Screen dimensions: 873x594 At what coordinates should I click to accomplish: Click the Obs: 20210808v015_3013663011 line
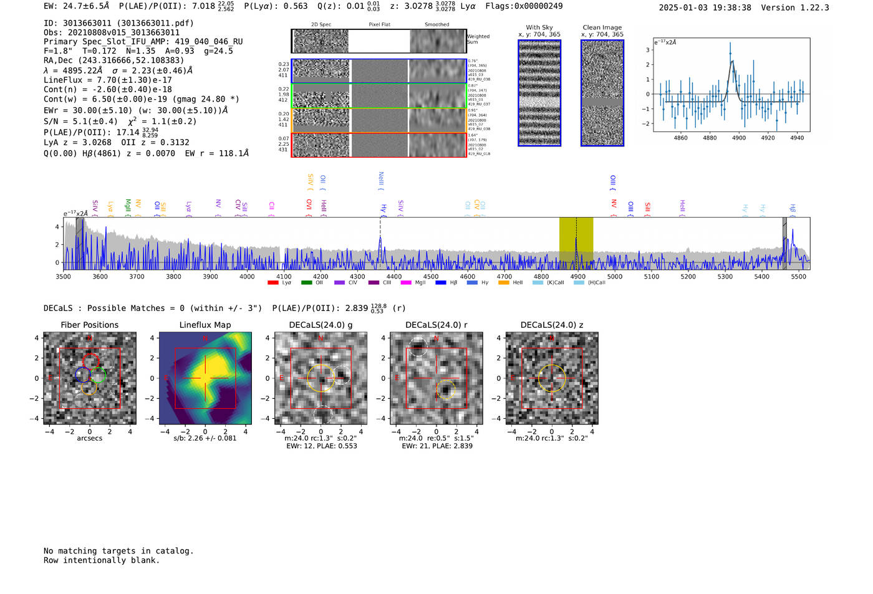[112, 32]
